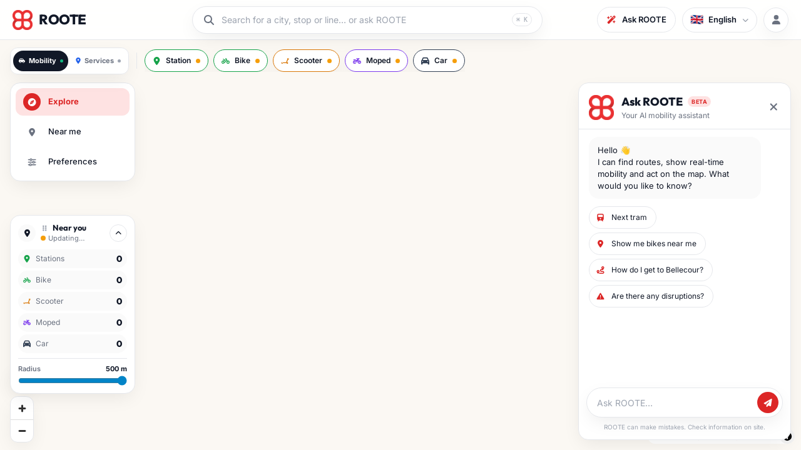Zoom in the map with plus button
The height and width of the screenshot is (450, 801).
22,408
